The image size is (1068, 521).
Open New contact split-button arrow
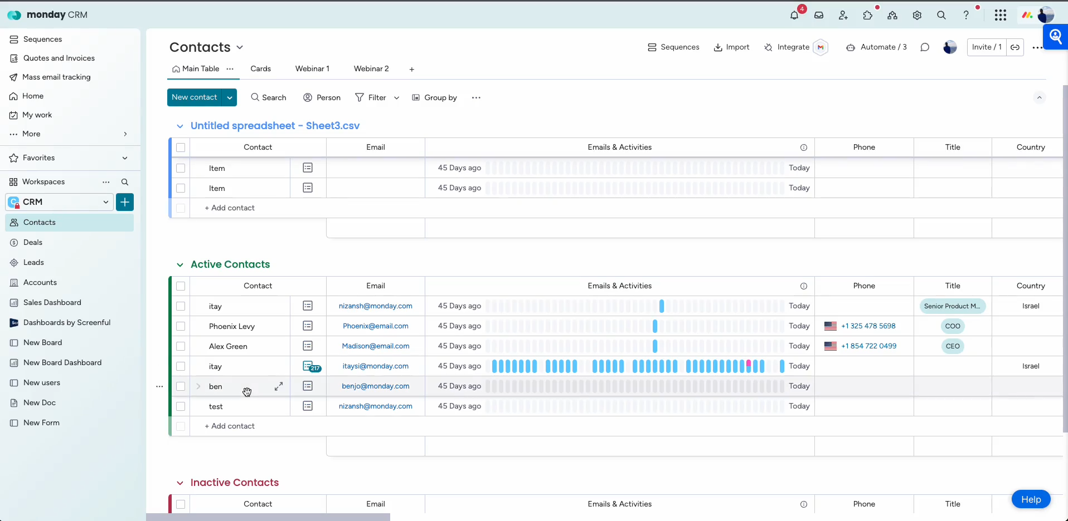pos(230,97)
